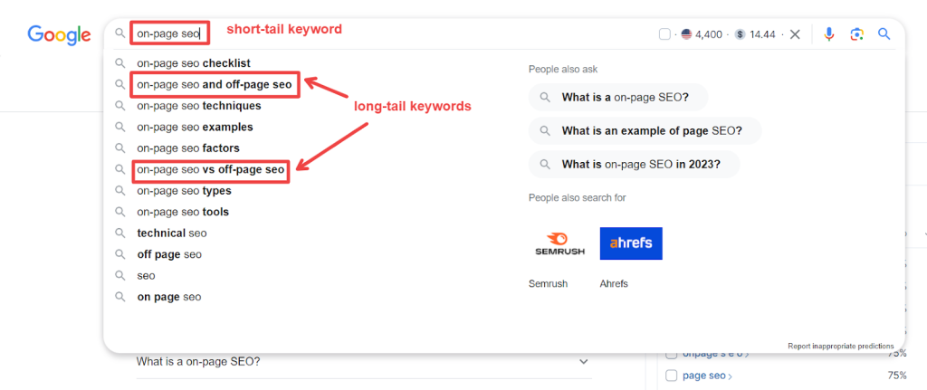Click the Ahrefs text label
Screen dimensions: 927x390
614,283
